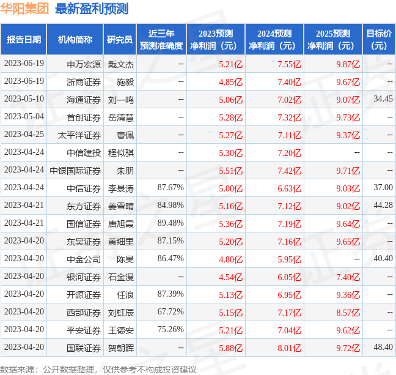
Task: Click the accuracy value 75.26%
Action: coord(170,329)
